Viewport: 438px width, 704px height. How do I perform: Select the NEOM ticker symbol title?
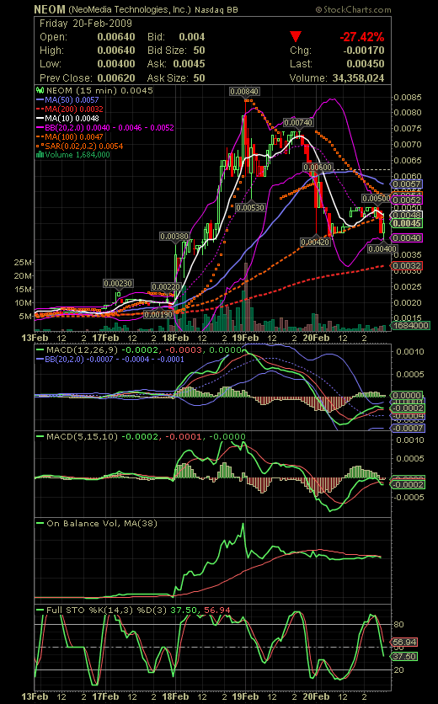pos(50,9)
